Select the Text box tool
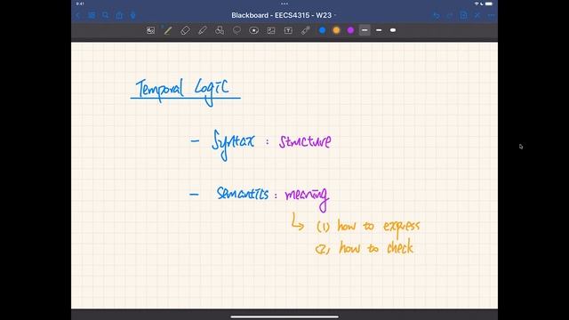Viewport: 569px width, 320px height. point(288,30)
